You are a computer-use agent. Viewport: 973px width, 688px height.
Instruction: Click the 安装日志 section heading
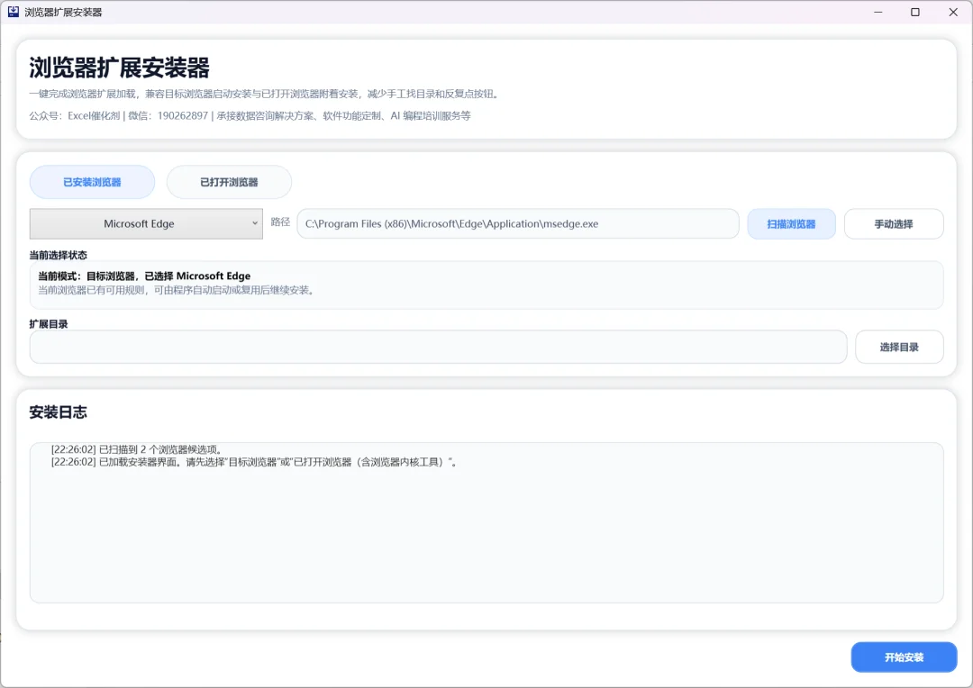click(58, 412)
